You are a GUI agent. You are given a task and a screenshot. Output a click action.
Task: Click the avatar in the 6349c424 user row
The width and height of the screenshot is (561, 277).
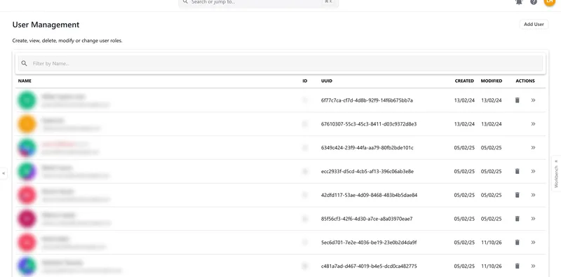(x=27, y=147)
